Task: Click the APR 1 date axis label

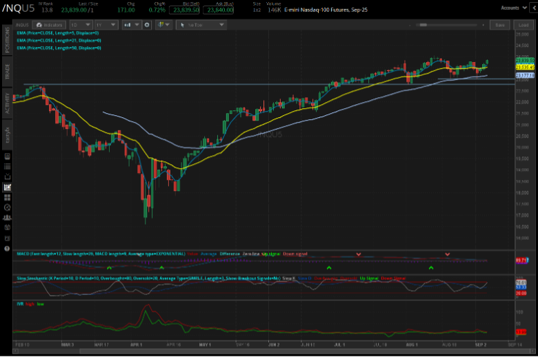Action: click(136, 345)
